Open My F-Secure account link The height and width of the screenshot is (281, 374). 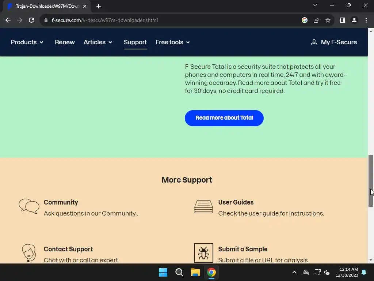coord(334,42)
